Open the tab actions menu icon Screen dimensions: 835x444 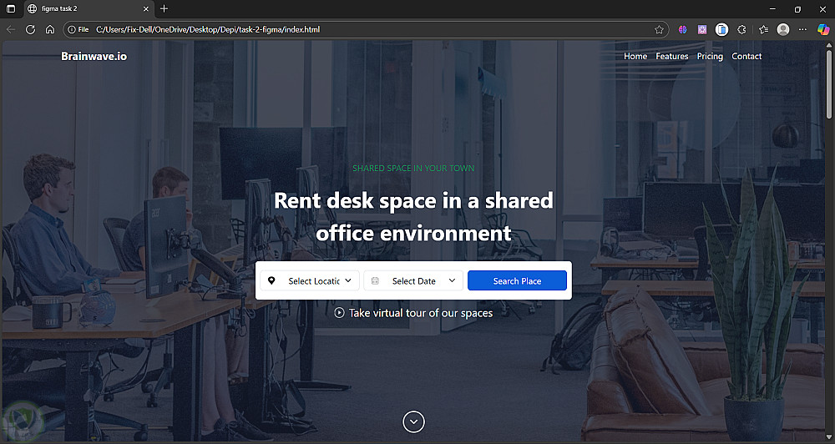pyautogui.click(x=11, y=9)
